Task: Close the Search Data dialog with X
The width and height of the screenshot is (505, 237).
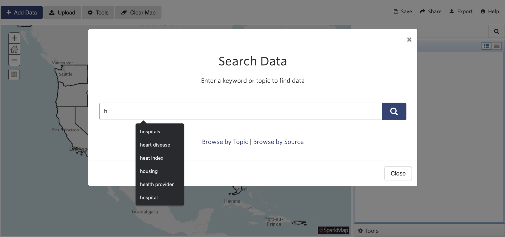Action: 409,39
